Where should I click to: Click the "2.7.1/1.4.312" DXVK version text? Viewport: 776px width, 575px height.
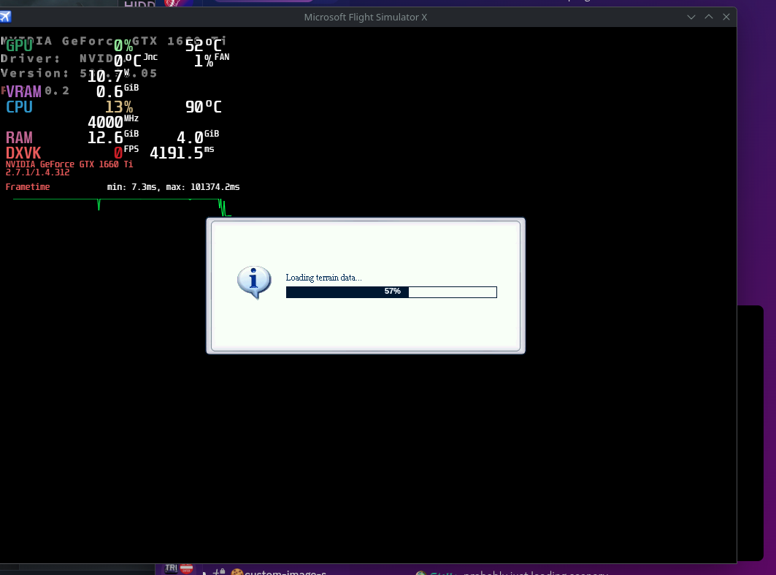[38, 172]
